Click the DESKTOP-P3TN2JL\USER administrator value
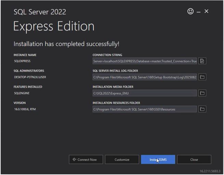This screenshot has width=224, height=175. [30, 77]
